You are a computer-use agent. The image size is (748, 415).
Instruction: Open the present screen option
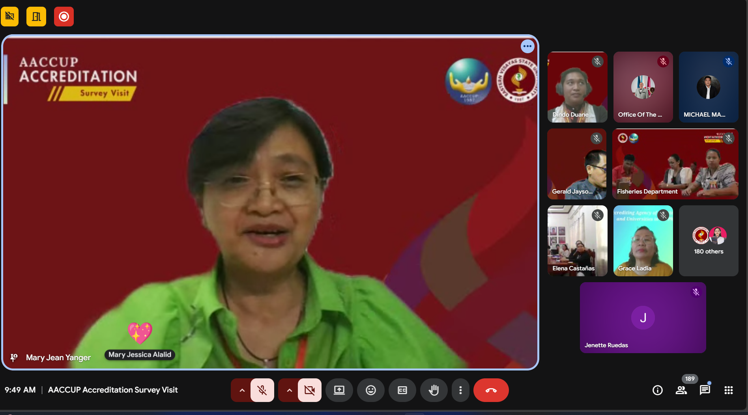click(339, 390)
